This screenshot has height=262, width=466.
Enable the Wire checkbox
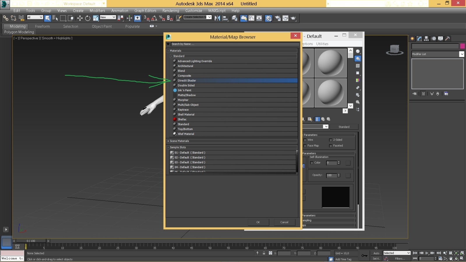(x=305, y=140)
